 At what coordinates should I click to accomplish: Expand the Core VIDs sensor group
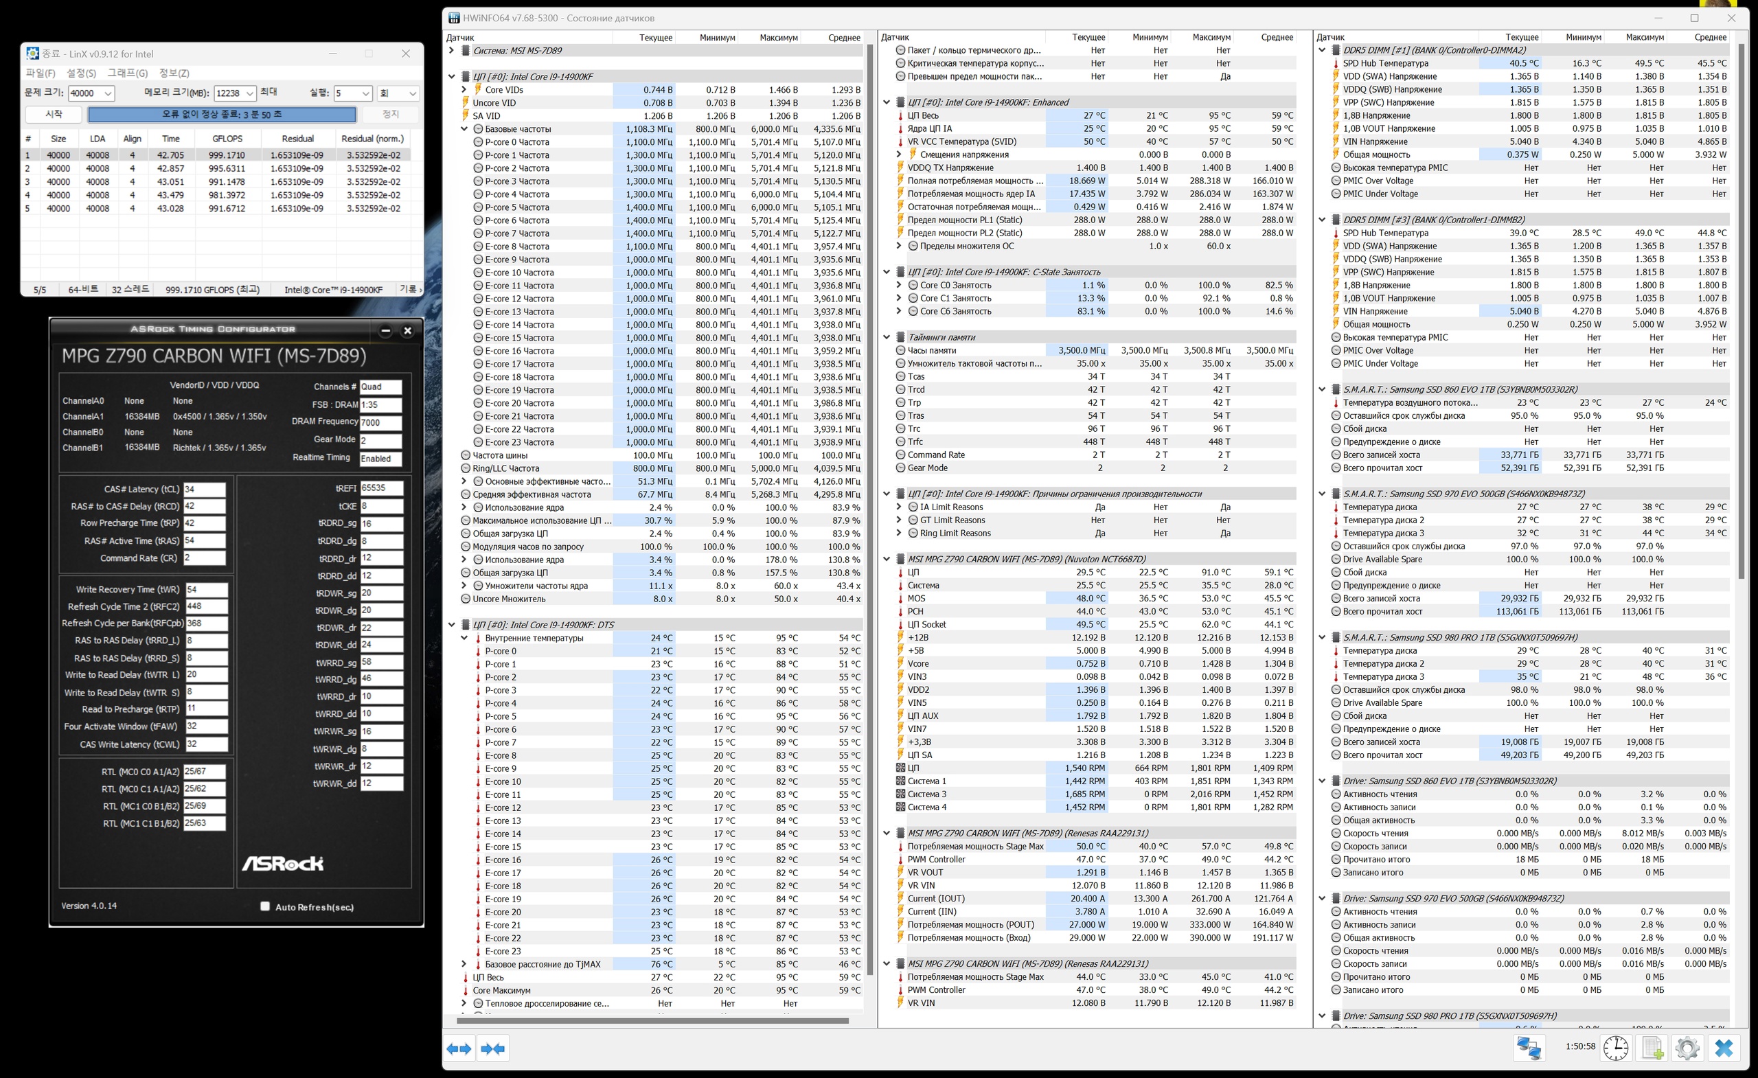point(464,90)
